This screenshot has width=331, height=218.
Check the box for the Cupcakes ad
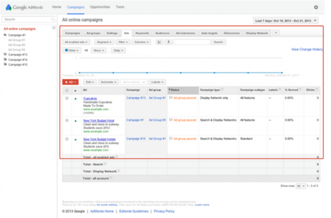pos(67,98)
